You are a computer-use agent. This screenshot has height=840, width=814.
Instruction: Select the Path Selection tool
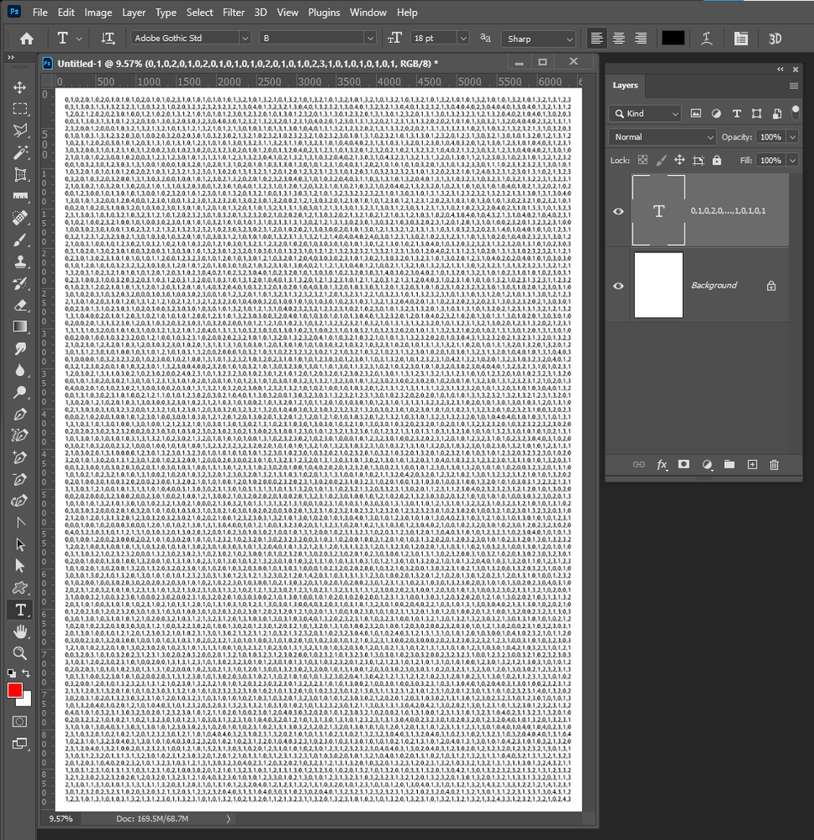pos(20,545)
